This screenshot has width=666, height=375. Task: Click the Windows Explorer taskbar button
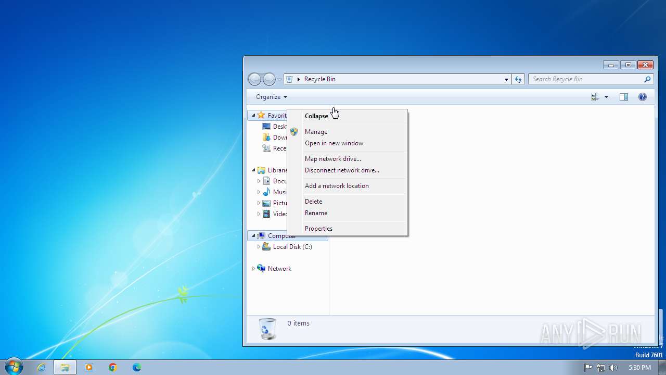tap(65, 367)
